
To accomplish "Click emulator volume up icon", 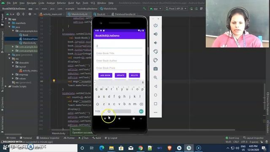I will pos(155,34).
